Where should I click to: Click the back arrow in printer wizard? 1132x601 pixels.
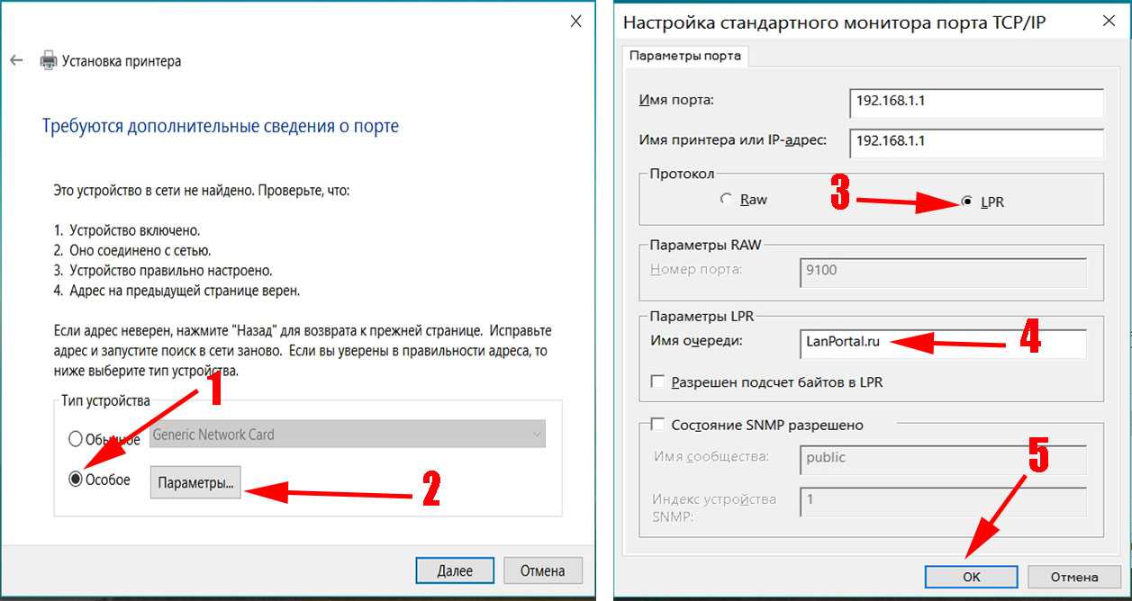coord(16,61)
